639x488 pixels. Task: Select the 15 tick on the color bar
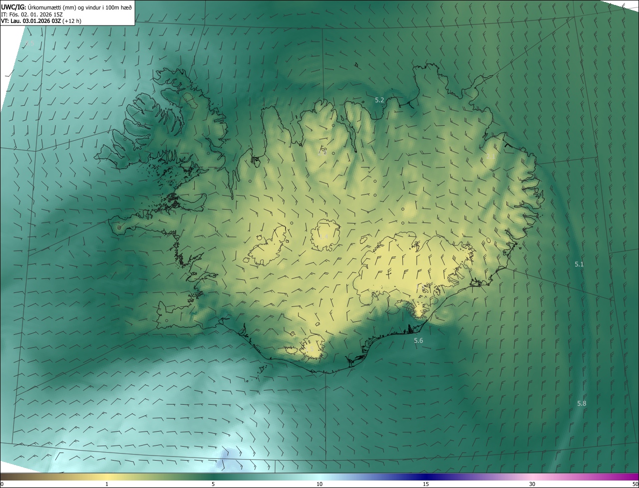tap(426, 484)
